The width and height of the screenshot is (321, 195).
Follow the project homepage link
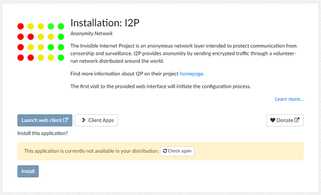click(191, 73)
